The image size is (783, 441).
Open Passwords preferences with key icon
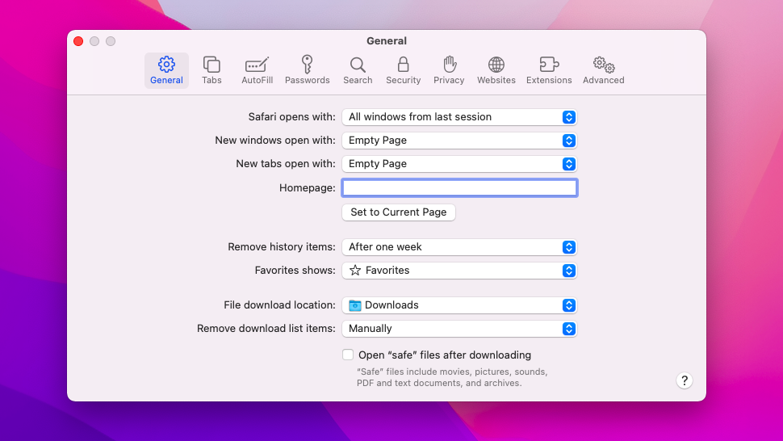tap(307, 70)
